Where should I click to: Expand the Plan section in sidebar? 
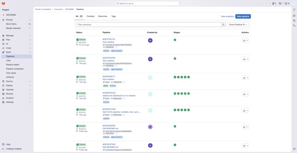point(17,40)
